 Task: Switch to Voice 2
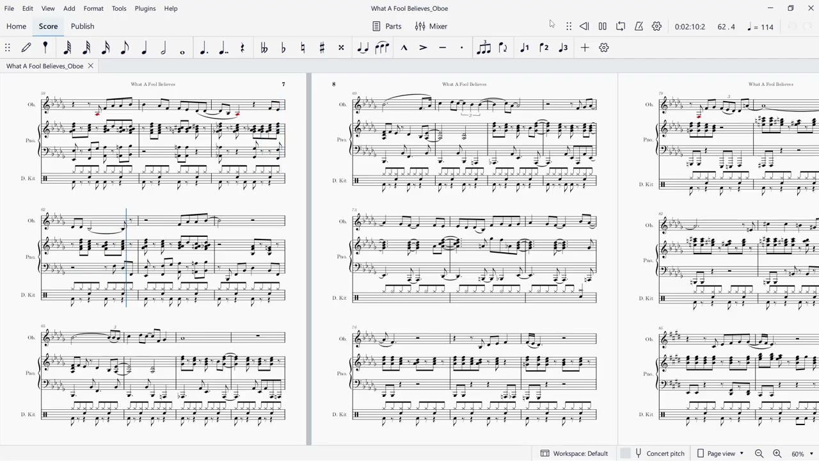tap(544, 47)
